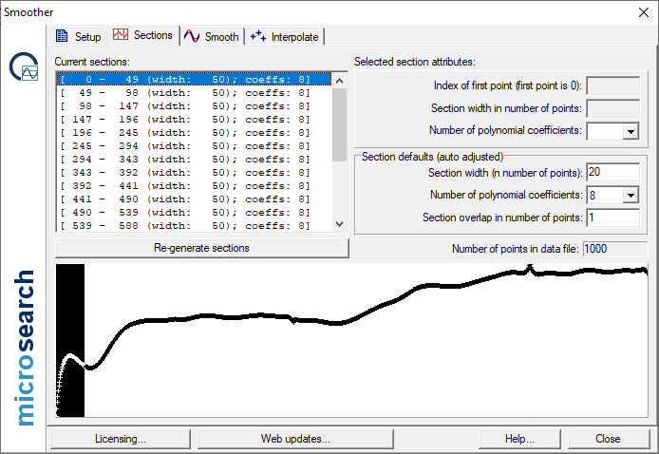Image resolution: width=659 pixels, height=454 pixels.
Task: Click Section width in number of points field
Action: point(613,108)
